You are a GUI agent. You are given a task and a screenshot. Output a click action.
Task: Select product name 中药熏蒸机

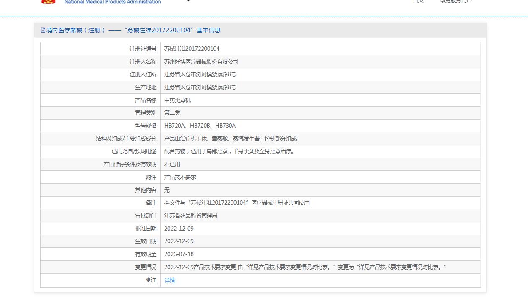[x=177, y=100]
